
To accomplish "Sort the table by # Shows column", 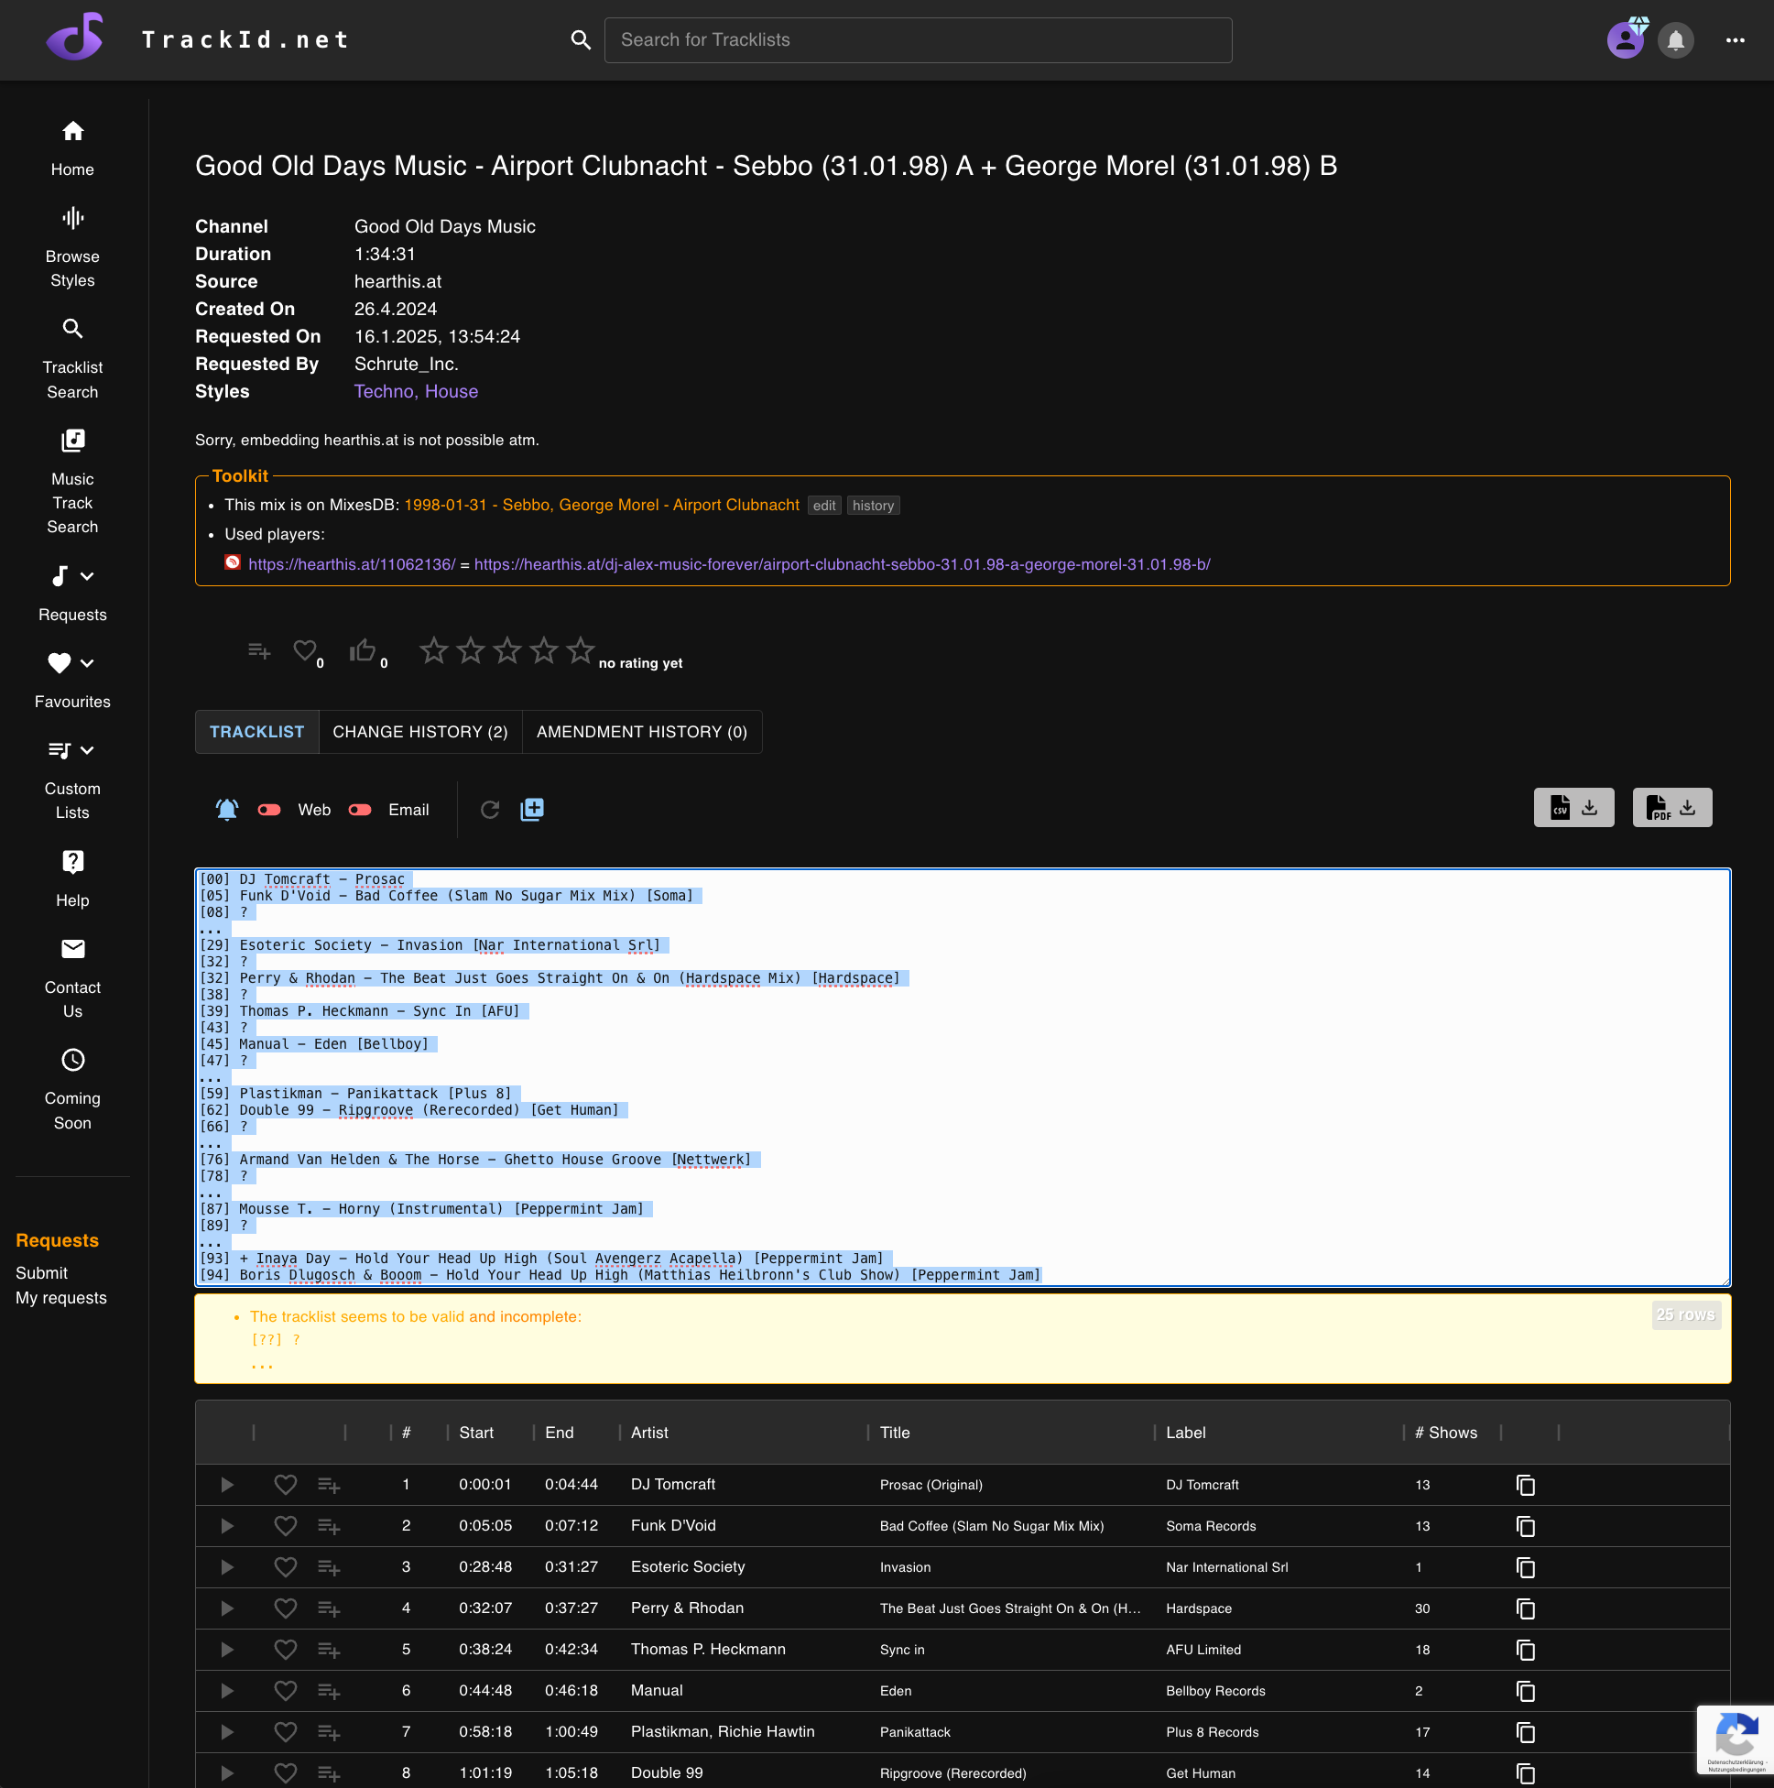I will 1445,1433.
